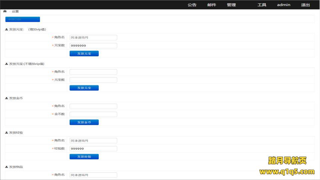Log out using the 退出 link
The height and width of the screenshot is (180, 320).
305,5
